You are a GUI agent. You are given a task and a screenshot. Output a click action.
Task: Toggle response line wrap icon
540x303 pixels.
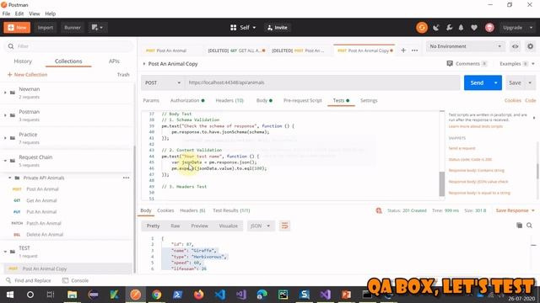tap(284, 226)
